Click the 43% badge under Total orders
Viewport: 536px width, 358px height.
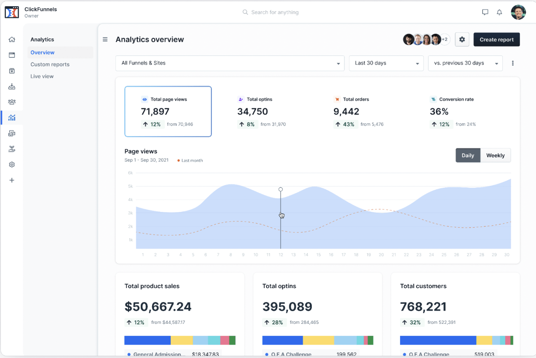pyautogui.click(x=345, y=124)
